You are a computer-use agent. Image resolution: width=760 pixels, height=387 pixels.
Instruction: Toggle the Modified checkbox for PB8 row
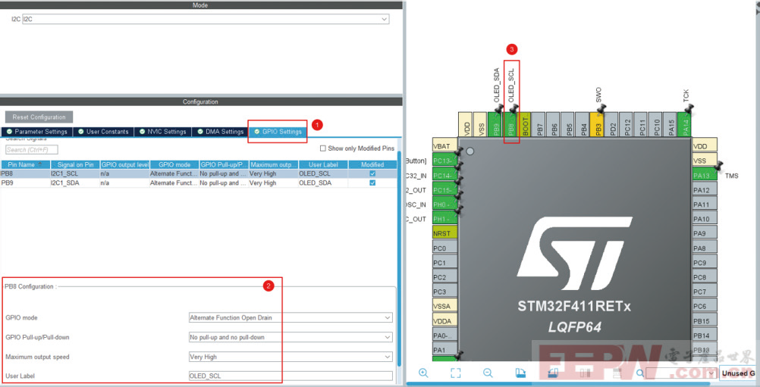[x=372, y=173]
